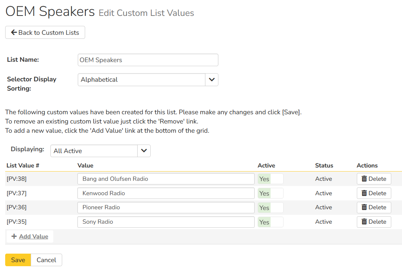Click the plus icon beside Add Value
Image resolution: width=402 pixels, height=271 pixels.
tap(14, 237)
